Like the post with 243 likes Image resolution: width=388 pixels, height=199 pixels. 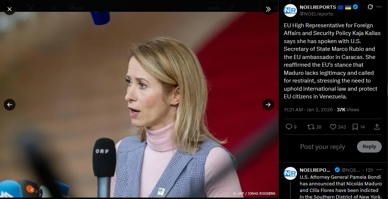click(x=338, y=127)
